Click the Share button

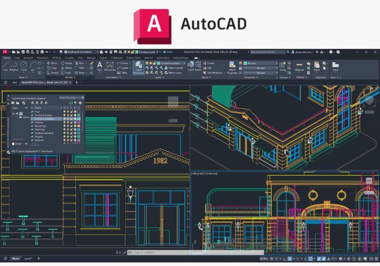[x=168, y=52]
